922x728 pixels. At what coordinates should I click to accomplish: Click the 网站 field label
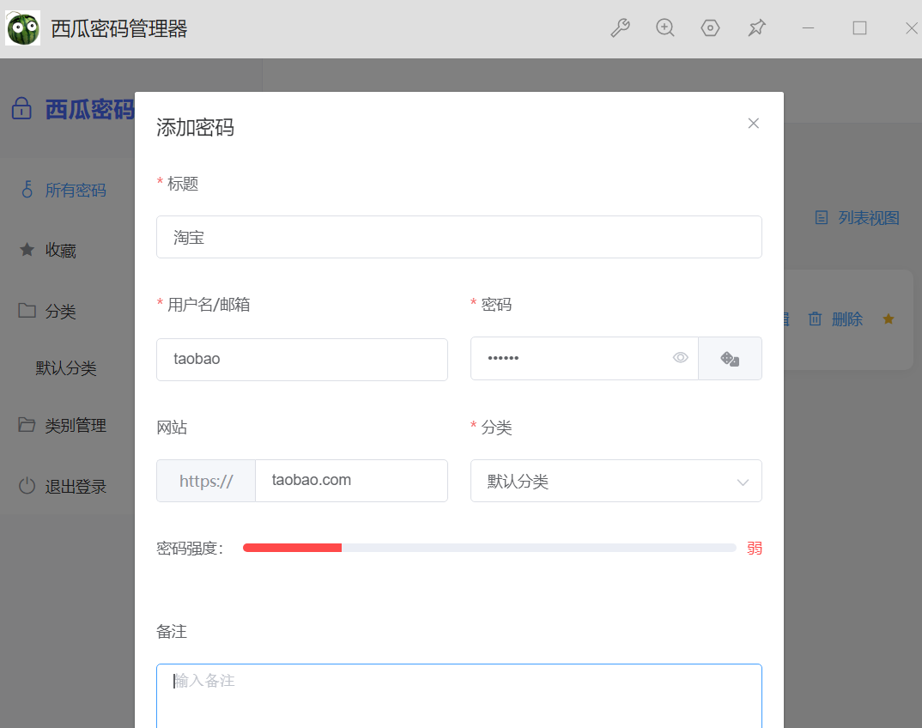pos(172,427)
